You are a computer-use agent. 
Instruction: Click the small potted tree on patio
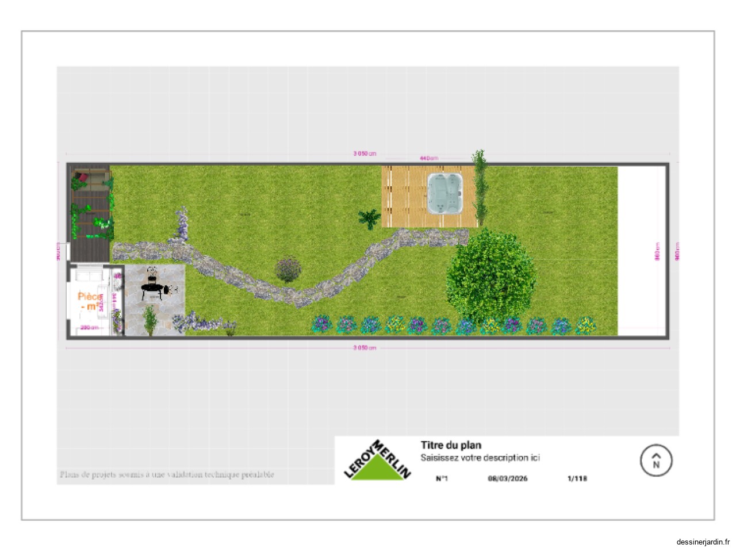(149, 319)
